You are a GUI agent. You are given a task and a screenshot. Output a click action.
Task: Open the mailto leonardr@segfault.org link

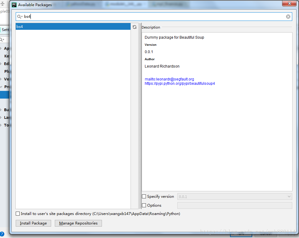point(169,79)
